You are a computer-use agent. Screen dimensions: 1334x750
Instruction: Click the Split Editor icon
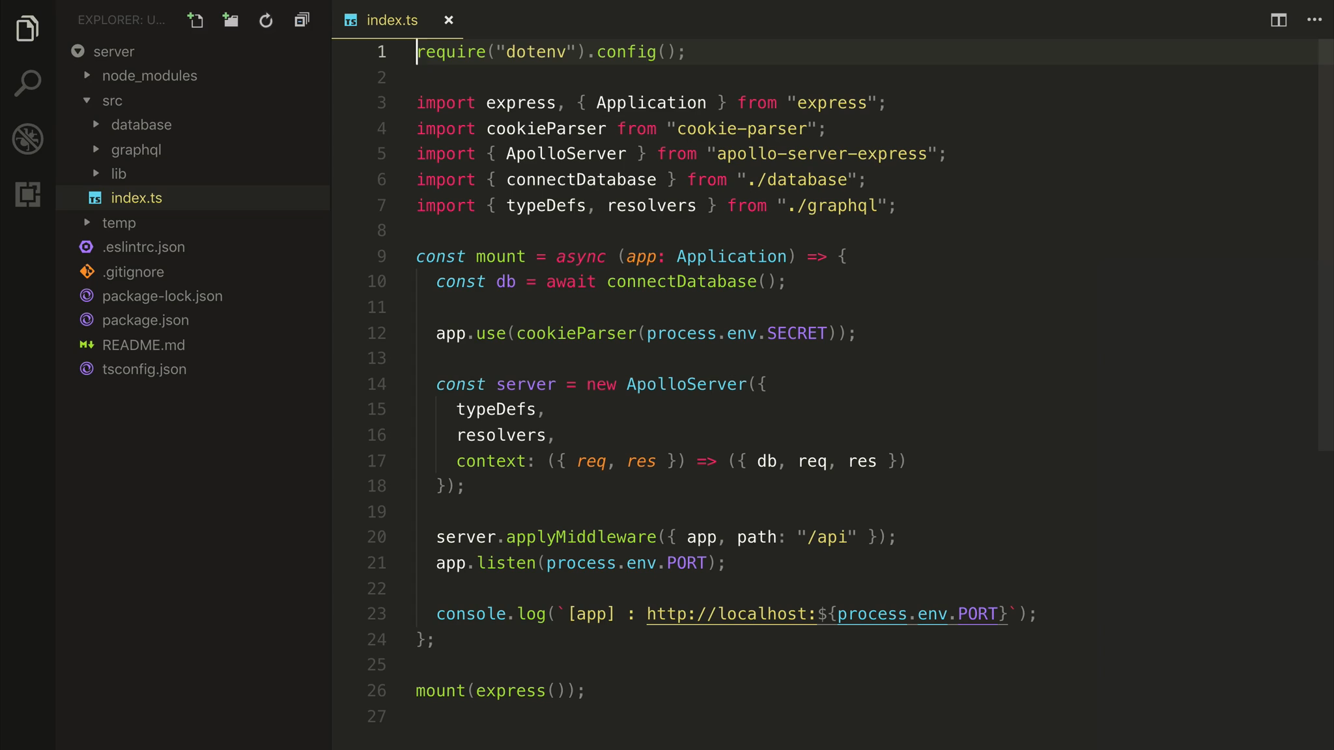(1279, 20)
